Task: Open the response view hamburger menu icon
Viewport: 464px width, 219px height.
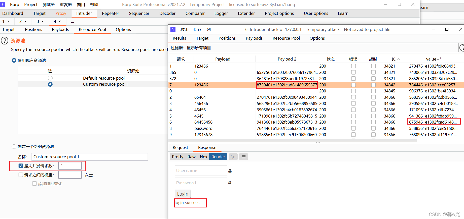Action: pos(243,157)
